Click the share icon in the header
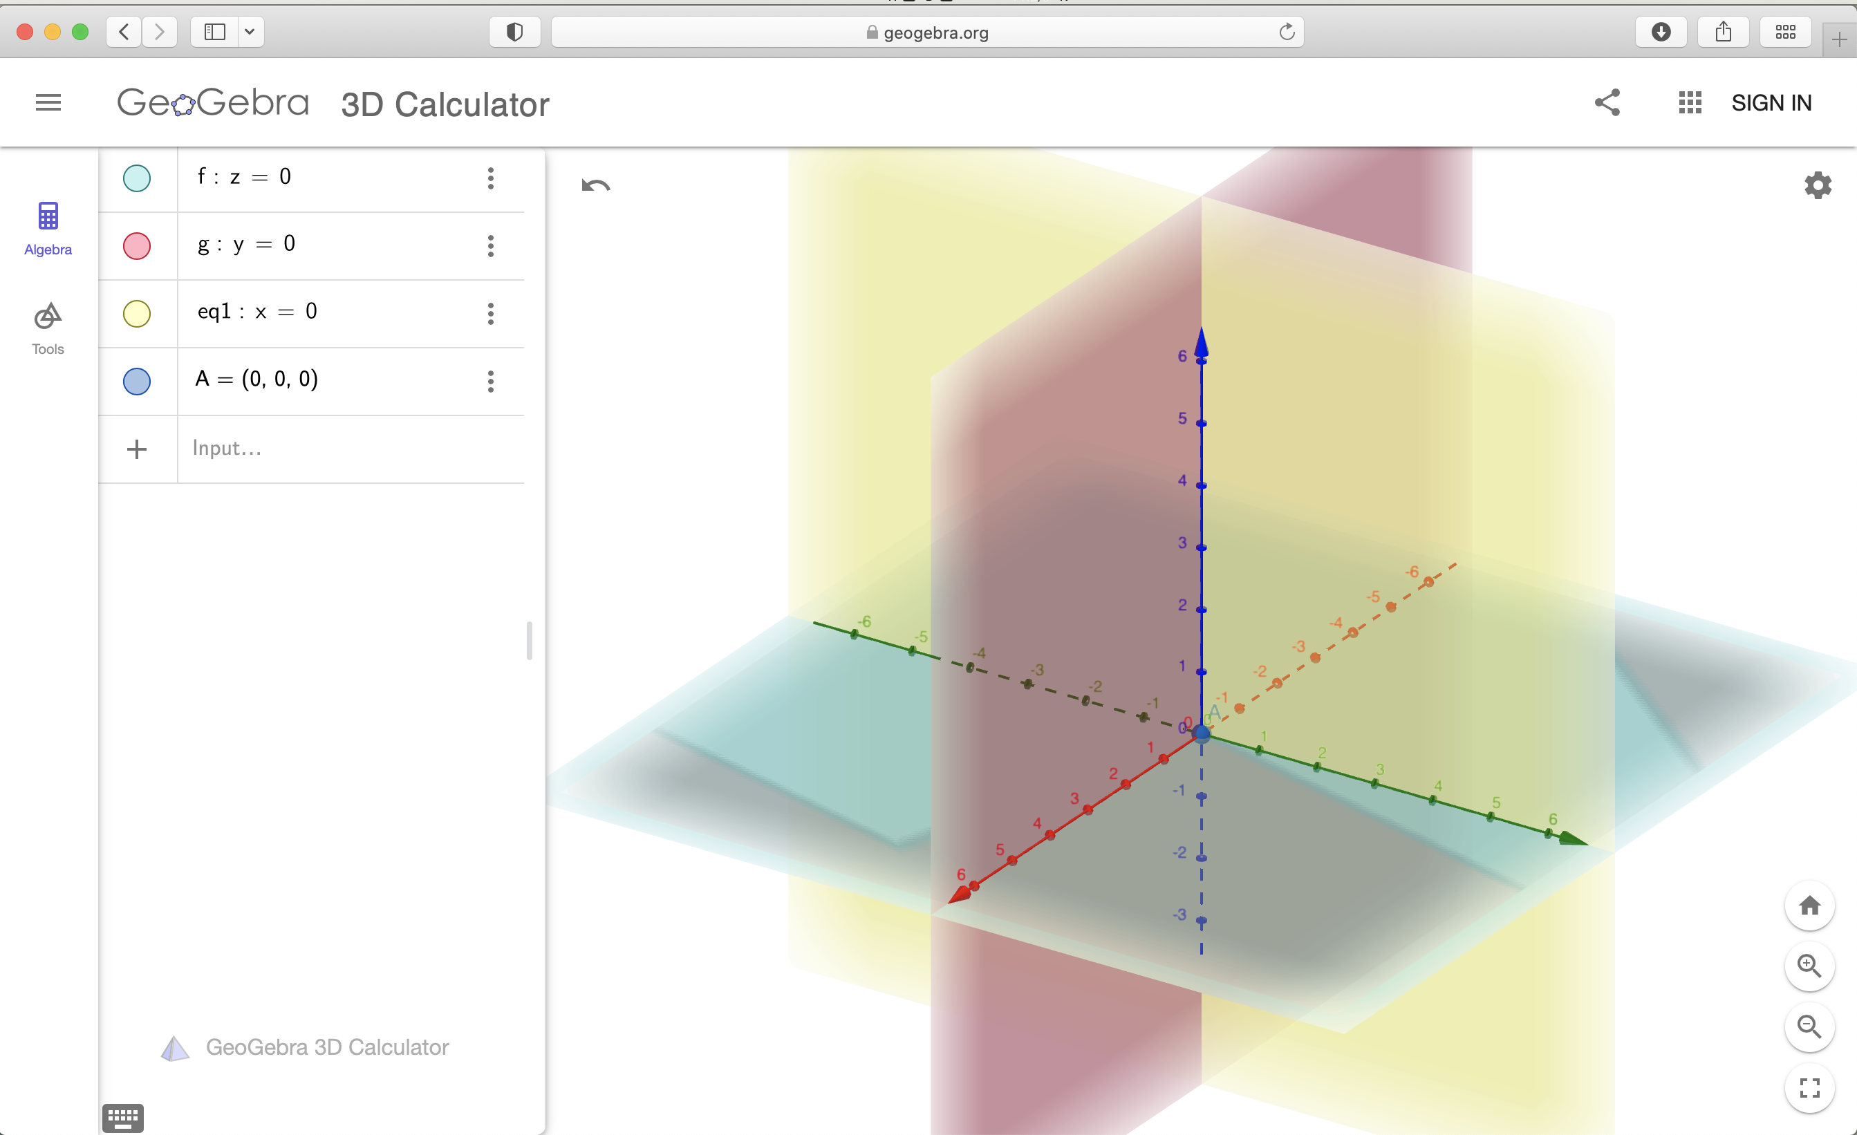1857x1135 pixels. 1607,102
